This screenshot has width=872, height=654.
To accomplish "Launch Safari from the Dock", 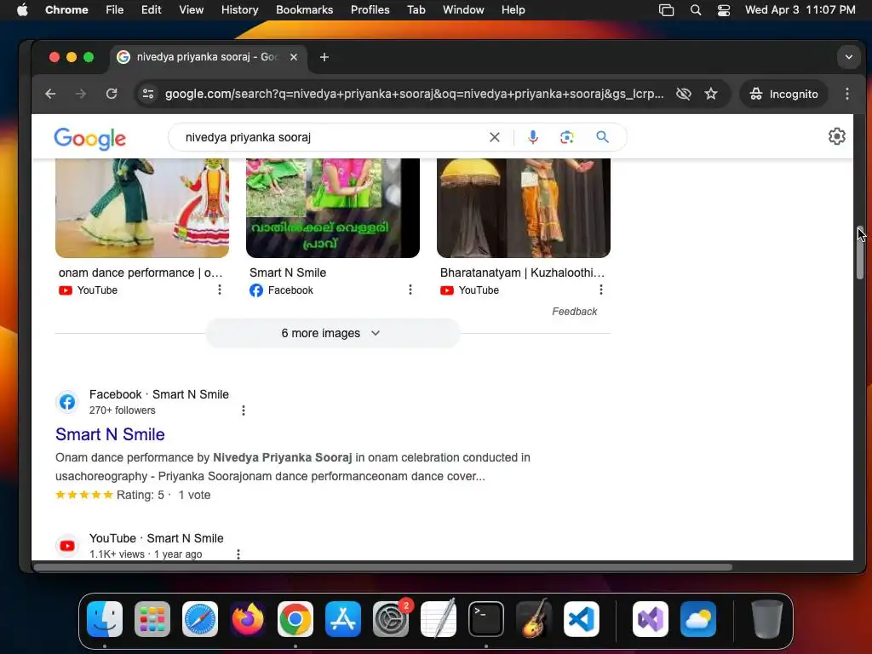I will click(x=200, y=619).
